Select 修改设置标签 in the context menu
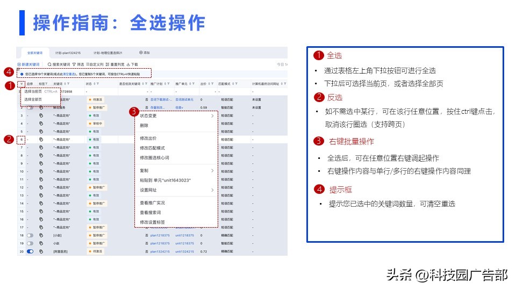Screen dimensions: 516x290 tap(152, 222)
